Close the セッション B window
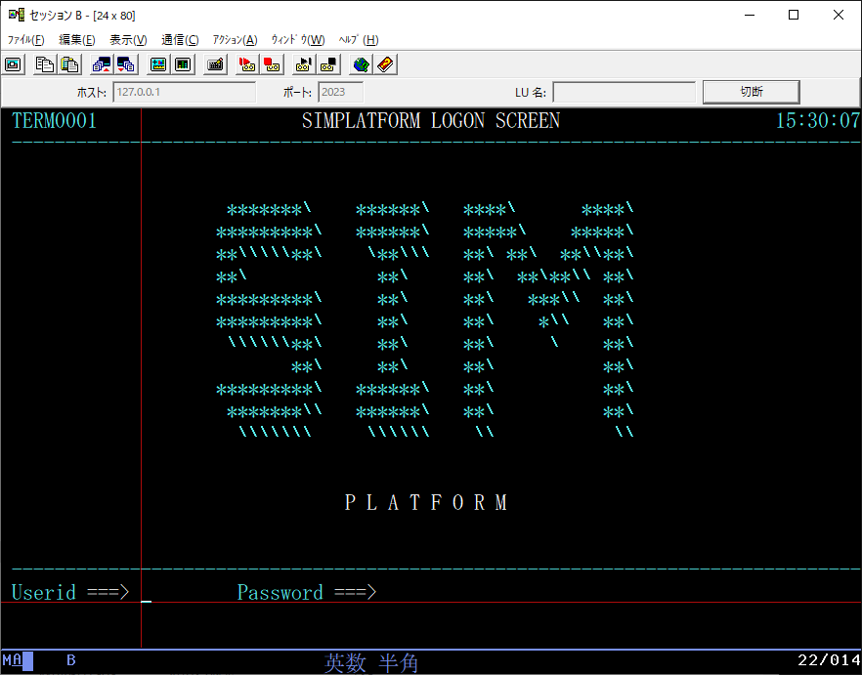Screen dimensions: 862x675 point(839,15)
